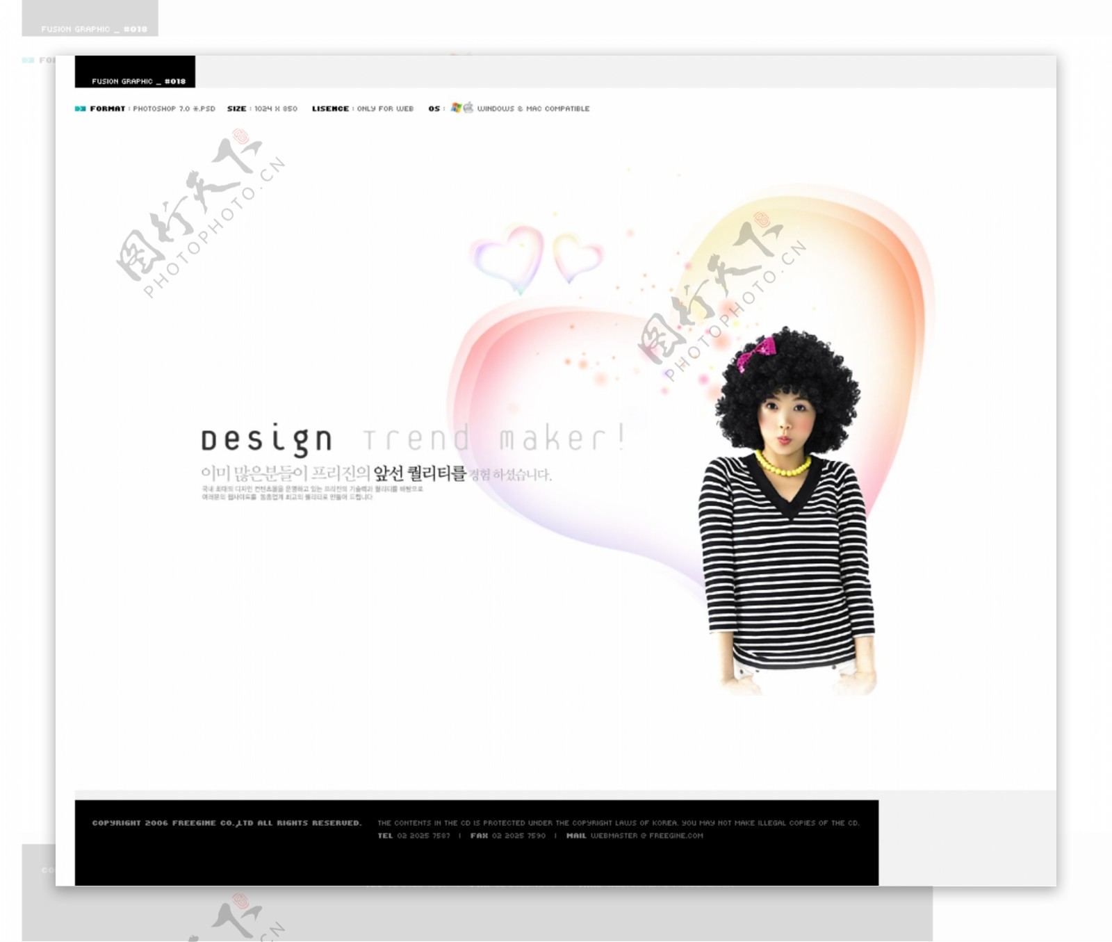Click the 'MAIL WEBMASTER @ FREEGINE.COM' footer link
Viewport: 1112px width, 942px height.
635,836
